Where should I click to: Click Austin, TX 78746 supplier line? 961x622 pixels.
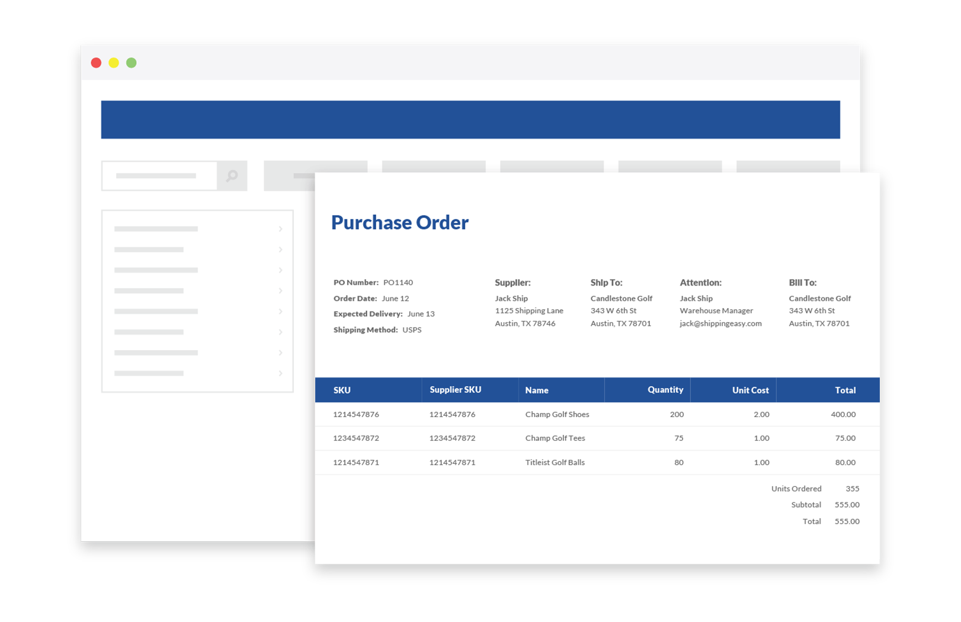525,323
